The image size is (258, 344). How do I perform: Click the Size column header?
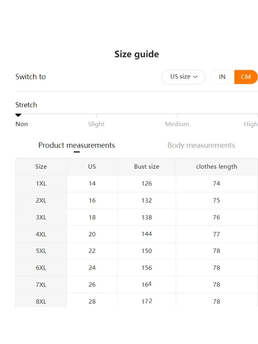point(41,166)
